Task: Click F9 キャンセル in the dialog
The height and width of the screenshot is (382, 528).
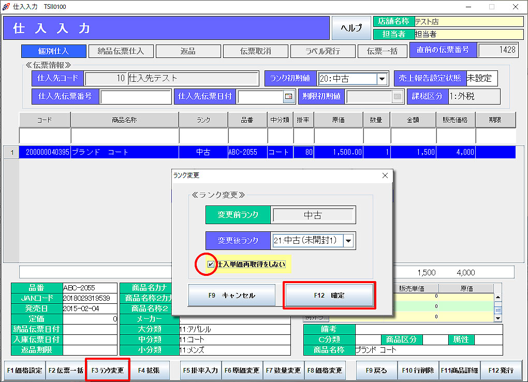Action: pyautogui.click(x=231, y=296)
